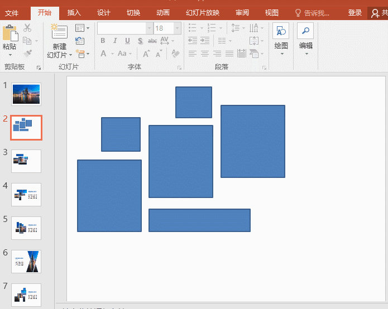This screenshot has height=309, width=388.
Task: Toggle Bold formatting
Action: [x=103, y=41]
